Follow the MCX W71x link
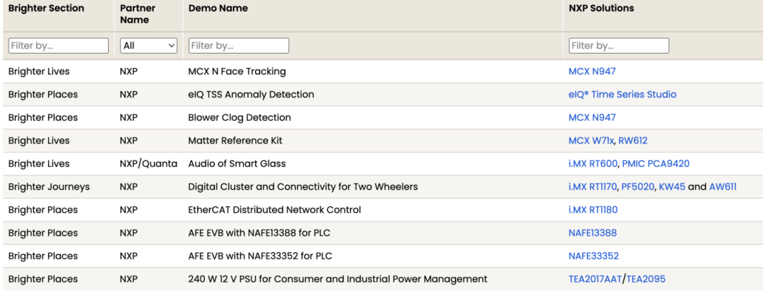The image size is (763, 303). pos(591,141)
